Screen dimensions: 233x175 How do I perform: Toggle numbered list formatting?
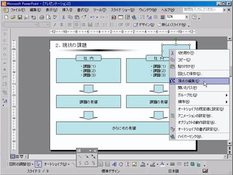click(105, 25)
